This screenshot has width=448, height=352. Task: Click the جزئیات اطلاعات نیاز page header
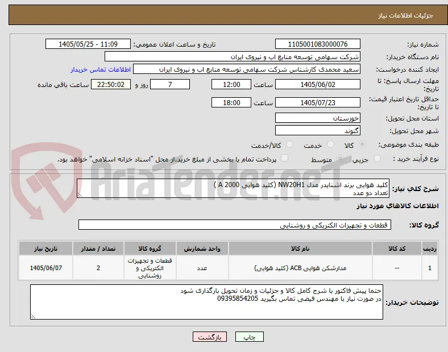406,15
